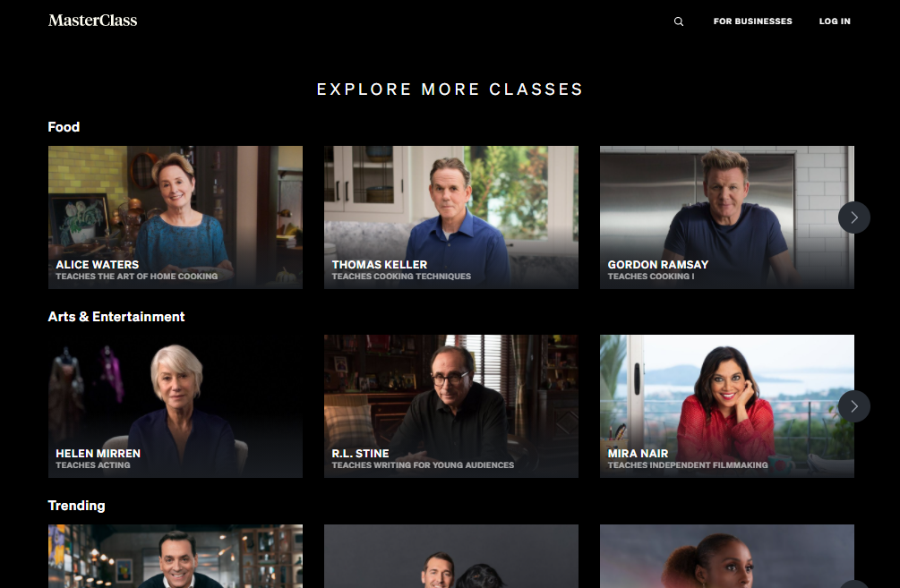Viewport: 900px width, 588px height.
Task: Click the search magnifier icon
Action: (x=679, y=21)
